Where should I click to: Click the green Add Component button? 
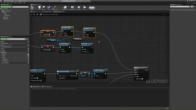(6, 7)
